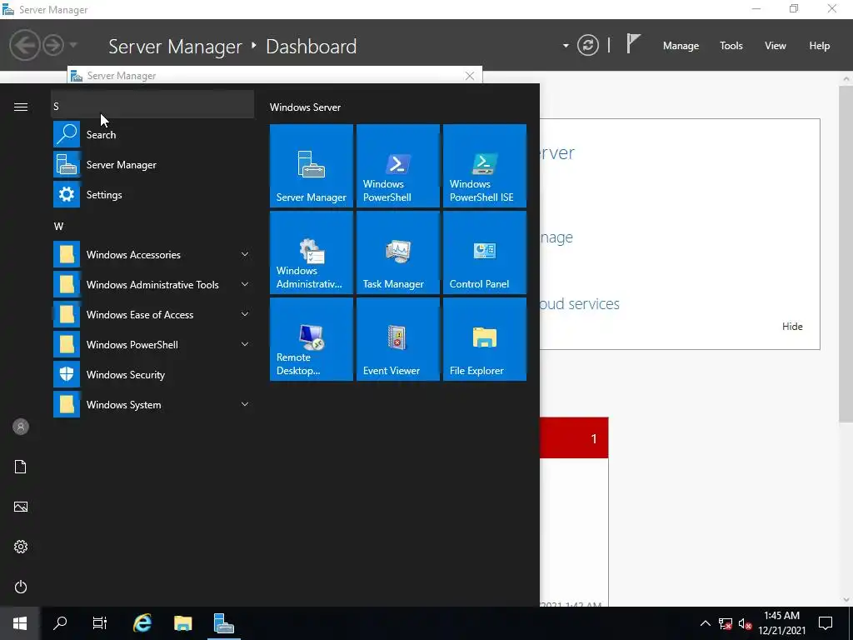
Task: Open the Pictures icon in Start sidebar
Action: (21, 507)
